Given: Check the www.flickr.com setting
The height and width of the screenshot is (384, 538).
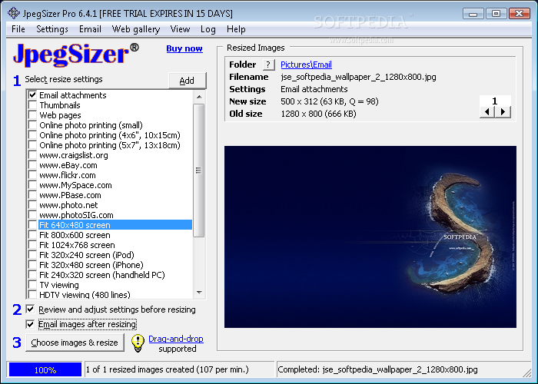Looking at the screenshot, I should pyautogui.click(x=32, y=174).
